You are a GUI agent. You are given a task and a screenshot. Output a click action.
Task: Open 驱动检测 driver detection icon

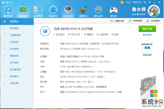tap(68, 12)
